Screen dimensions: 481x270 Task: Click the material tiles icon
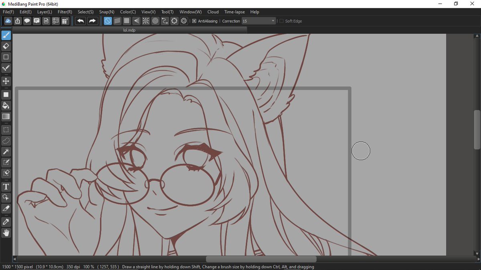[x=66, y=21]
